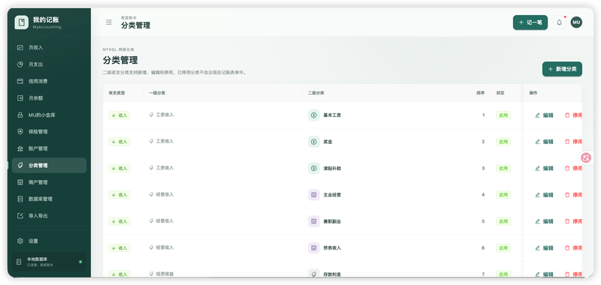Viewport: 601px width, 285px height.
Task: Click the 收入 tag in the 基本工资 row
Action: (119, 115)
